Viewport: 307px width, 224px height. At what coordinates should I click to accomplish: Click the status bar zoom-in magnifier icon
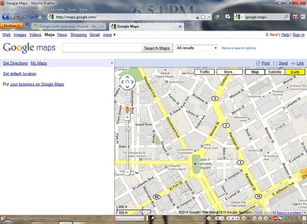click(293, 218)
